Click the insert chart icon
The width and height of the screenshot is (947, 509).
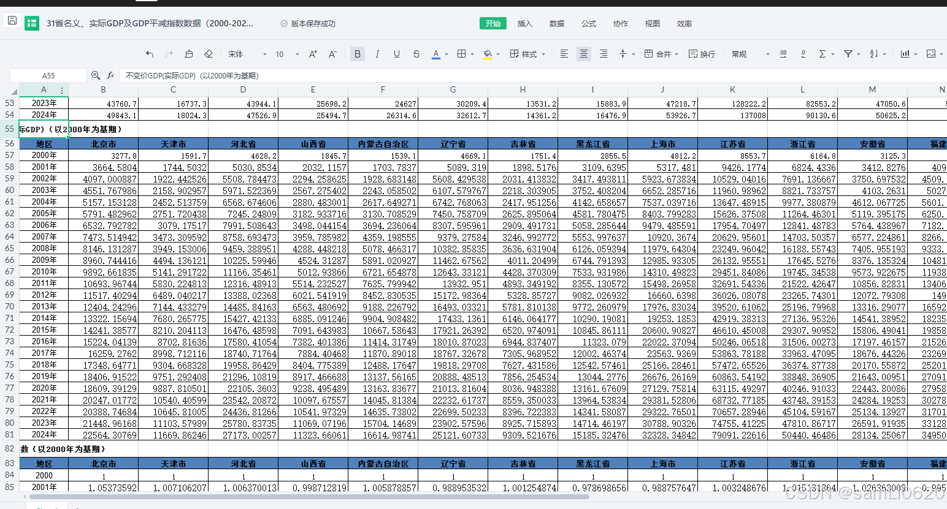(x=905, y=54)
